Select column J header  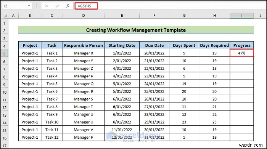pos(260,16)
